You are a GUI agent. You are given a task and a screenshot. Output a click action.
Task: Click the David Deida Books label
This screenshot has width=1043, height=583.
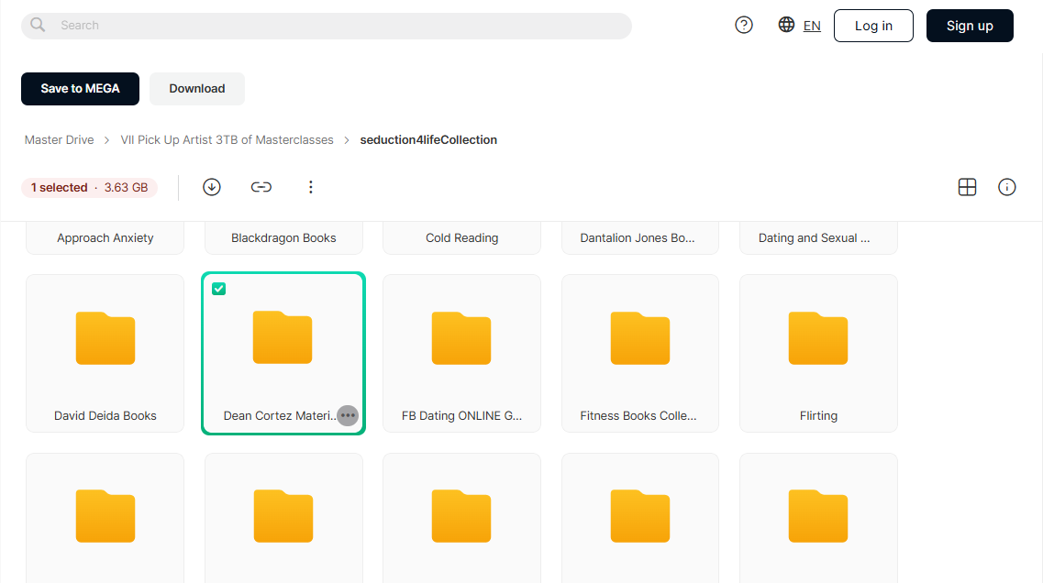click(x=105, y=416)
